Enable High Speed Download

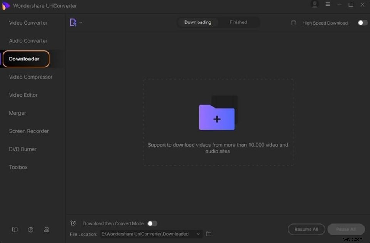tap(361, 23)
